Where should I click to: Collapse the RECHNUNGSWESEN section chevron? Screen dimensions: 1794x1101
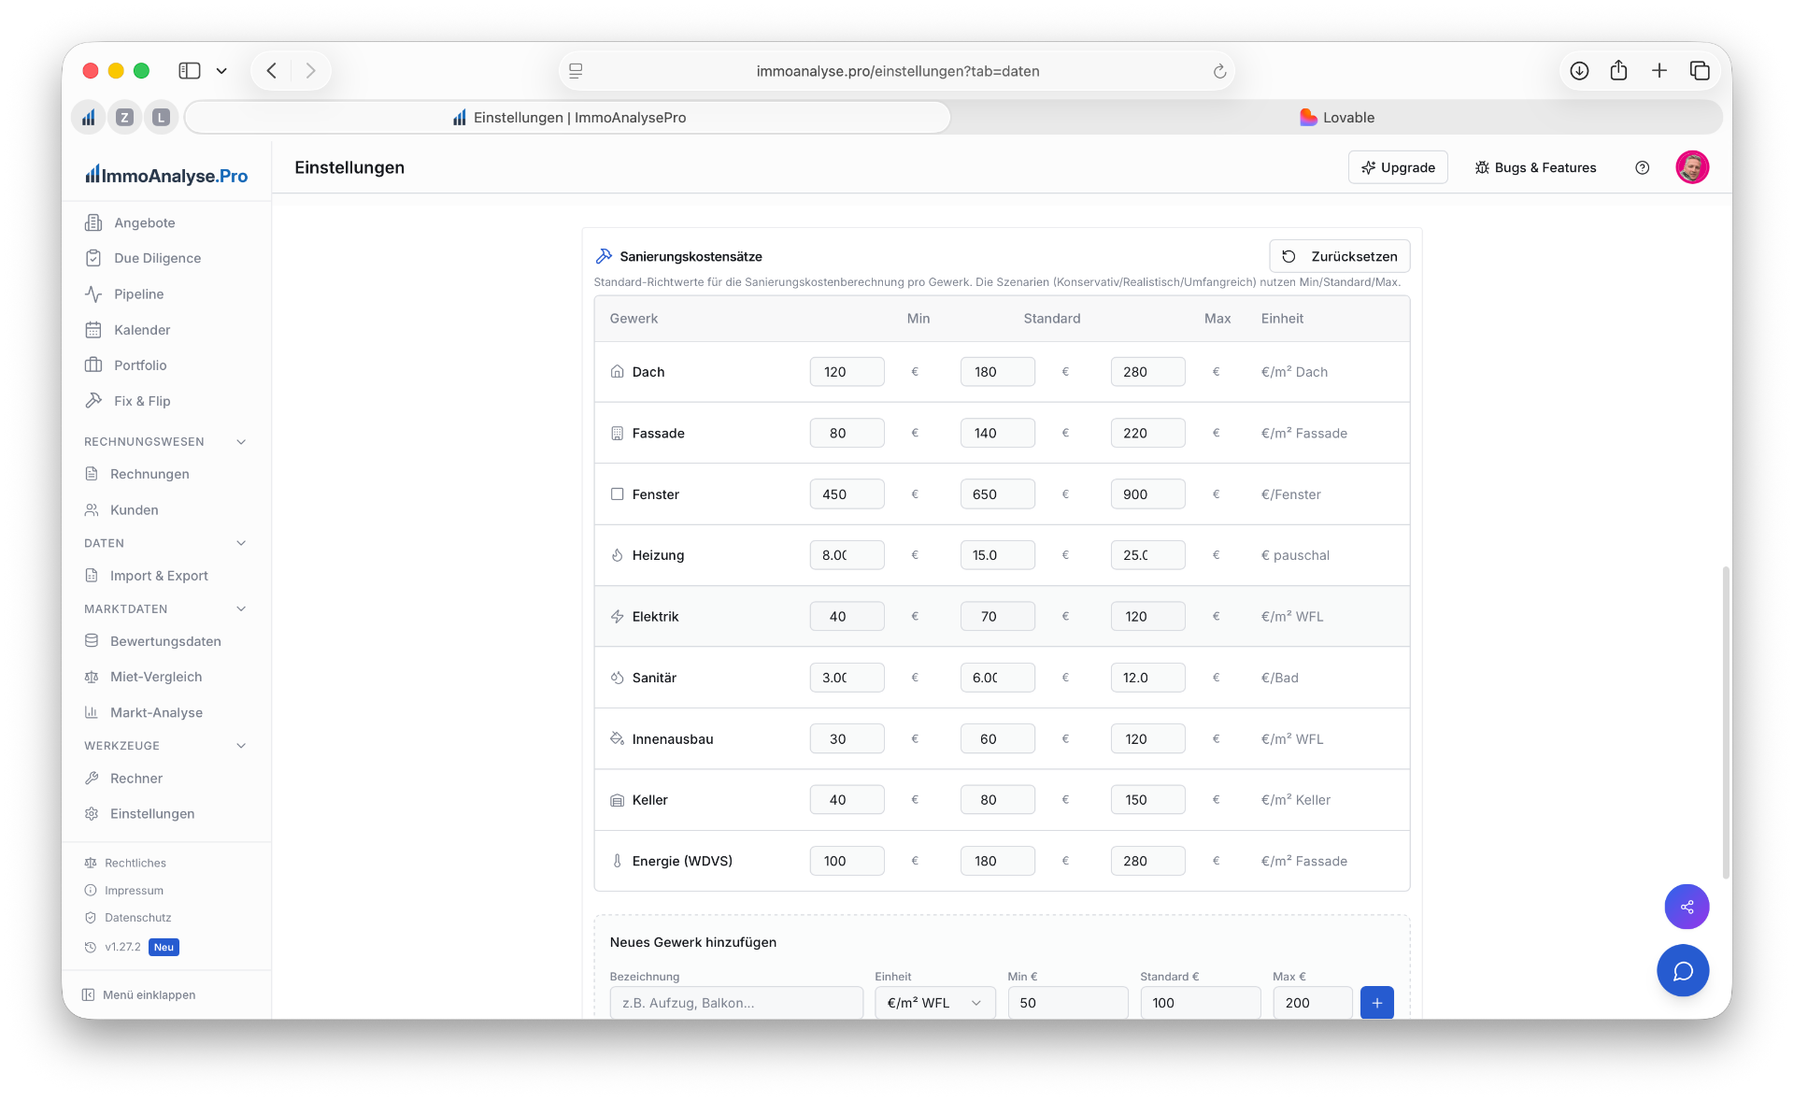coord(241,442)
